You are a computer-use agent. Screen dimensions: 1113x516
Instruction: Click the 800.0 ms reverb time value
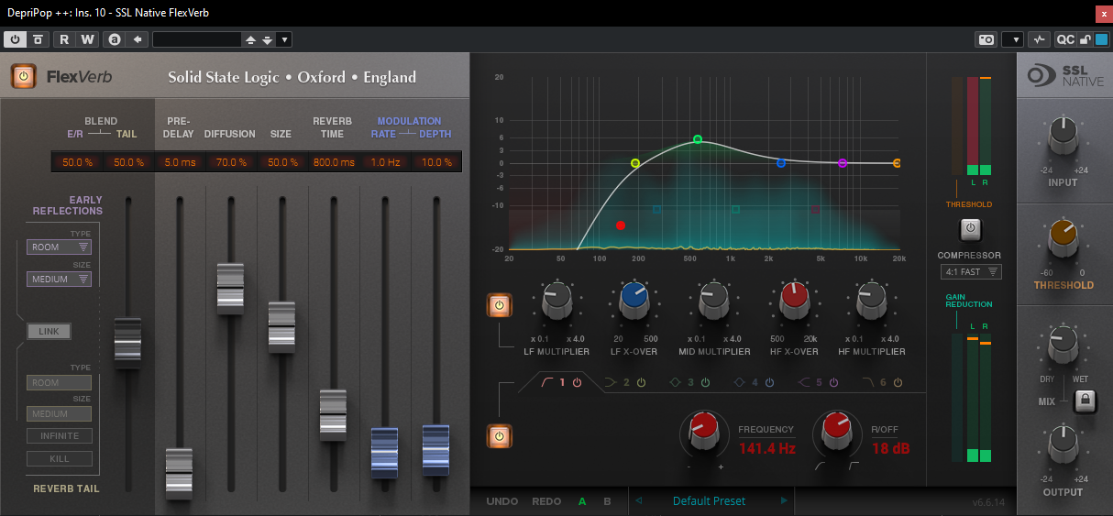(334, 162)
